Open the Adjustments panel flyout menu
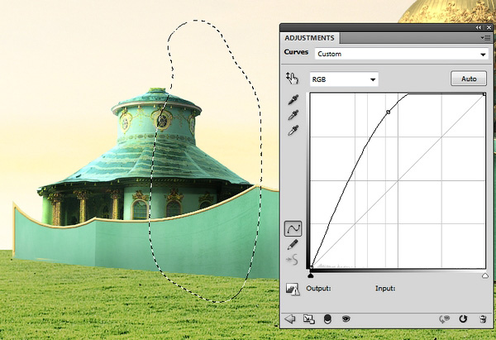This screenshot has width=496, height=340. (x=485, y=38)
